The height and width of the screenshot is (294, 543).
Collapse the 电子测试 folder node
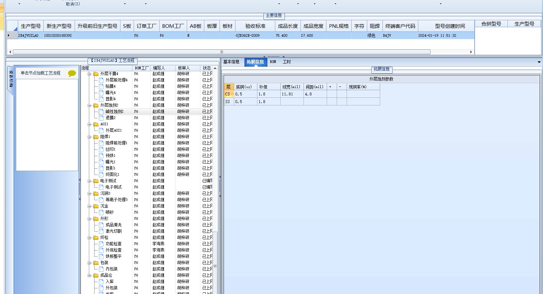point(89,181)
